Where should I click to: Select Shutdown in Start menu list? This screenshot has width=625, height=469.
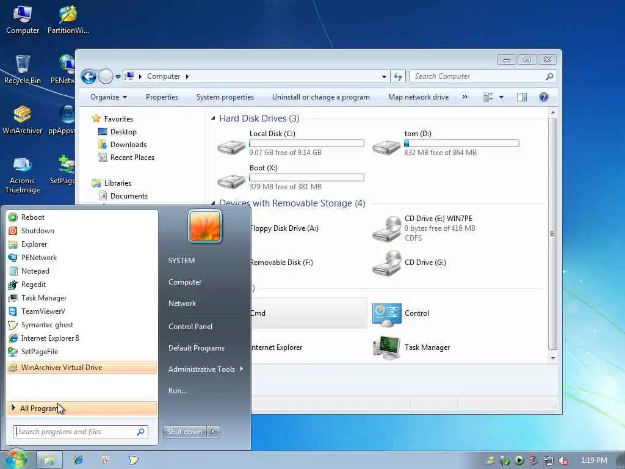coord(82,231)
